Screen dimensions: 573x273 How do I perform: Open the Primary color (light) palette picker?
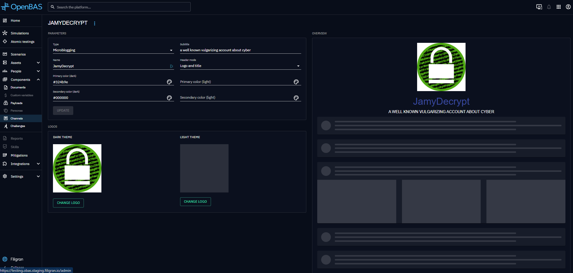click(296, 82)
